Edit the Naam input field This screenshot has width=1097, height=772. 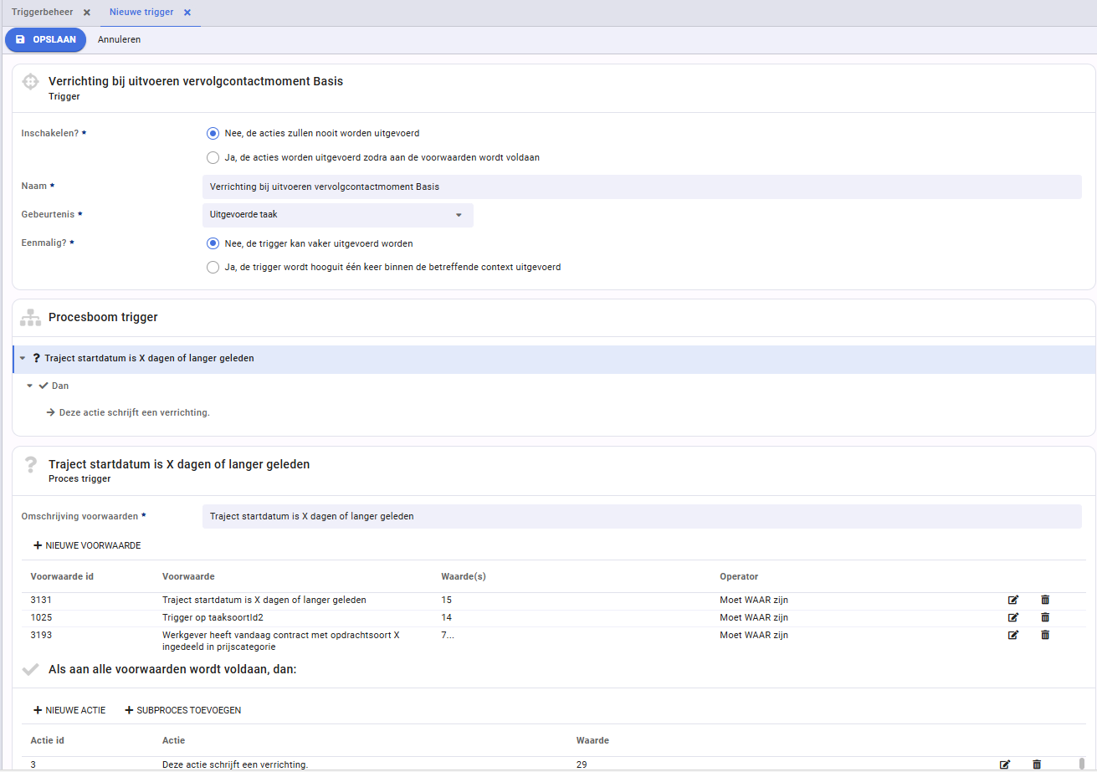pyautogui.click(x=642, y=187)
